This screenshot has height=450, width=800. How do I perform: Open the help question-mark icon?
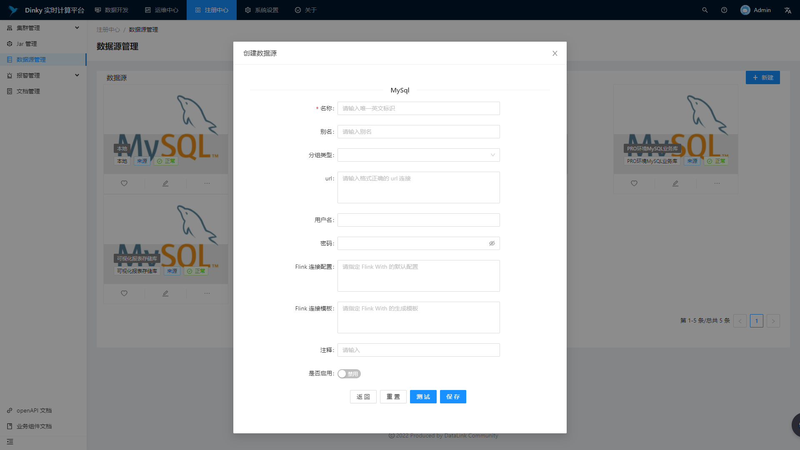(x=724, y=10)
